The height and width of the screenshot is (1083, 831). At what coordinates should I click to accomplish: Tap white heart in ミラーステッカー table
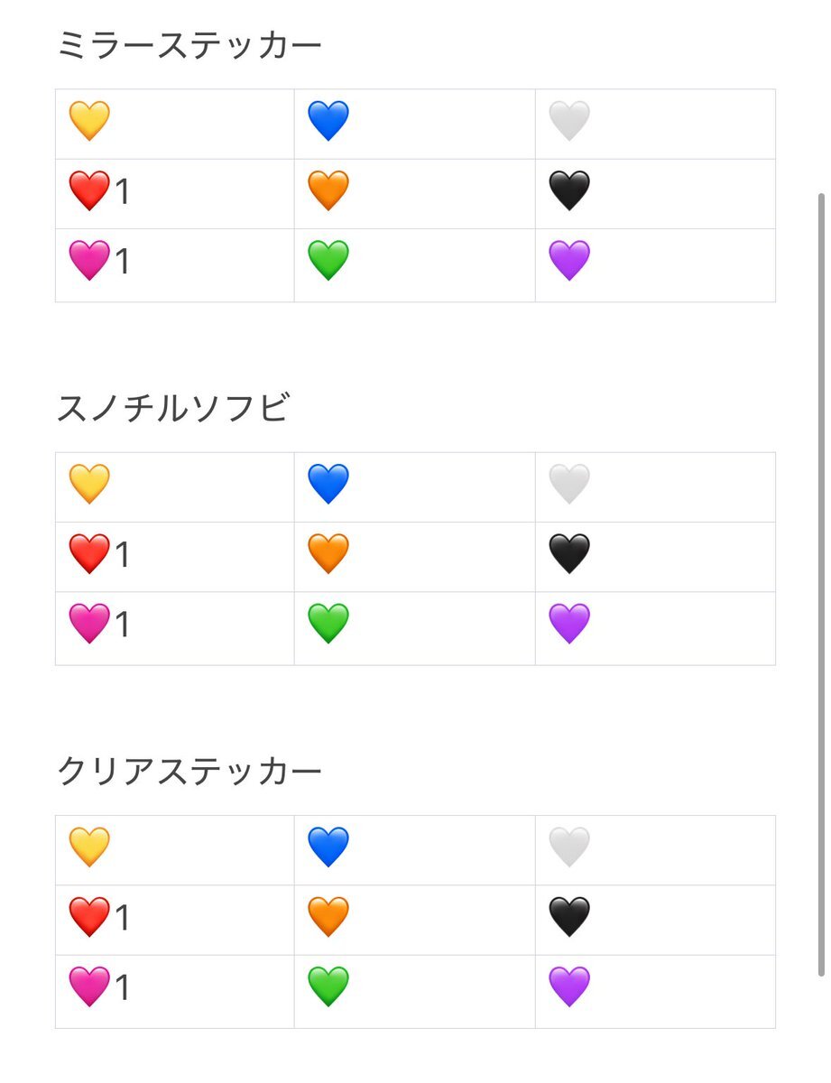tap(569, 121)
